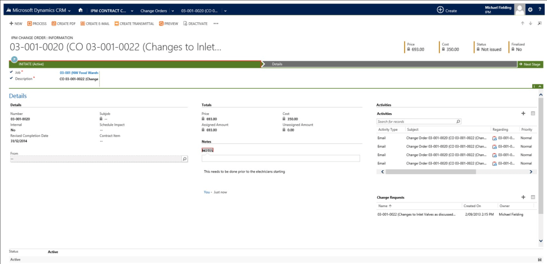Sort Change Requests by Name column
Screen dimensions: 547x264
click(x=385, y=206)
